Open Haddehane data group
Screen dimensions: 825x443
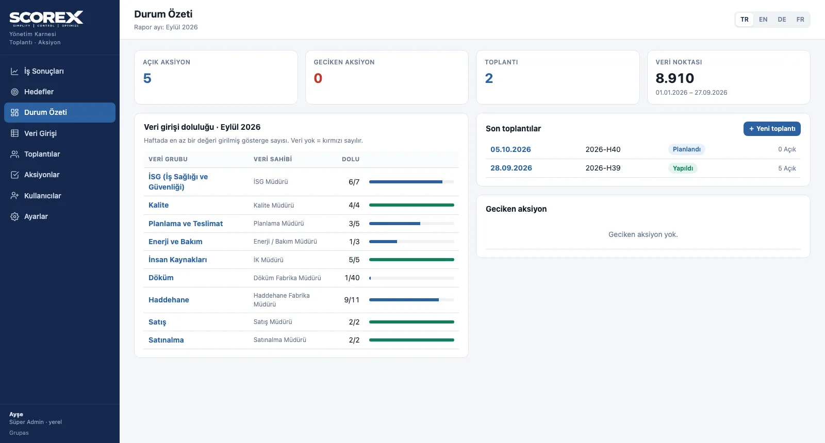click(169, 300)
